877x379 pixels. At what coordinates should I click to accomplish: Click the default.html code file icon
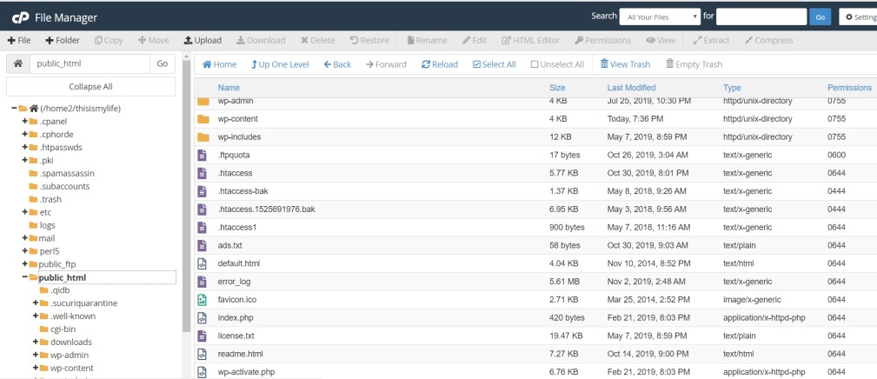coord(202,263)
